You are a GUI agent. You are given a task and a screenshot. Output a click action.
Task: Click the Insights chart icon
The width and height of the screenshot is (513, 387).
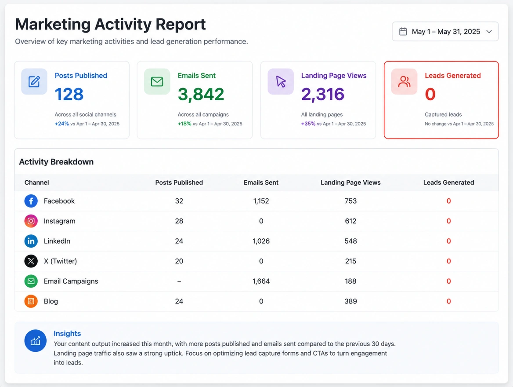coord(35,340)
